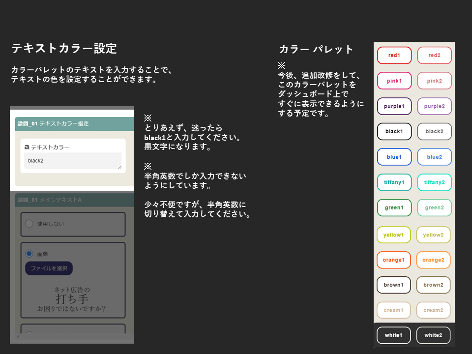Click the resize handle of the text field
Viewport: 472px width, 354px height.
coord(119,167)
